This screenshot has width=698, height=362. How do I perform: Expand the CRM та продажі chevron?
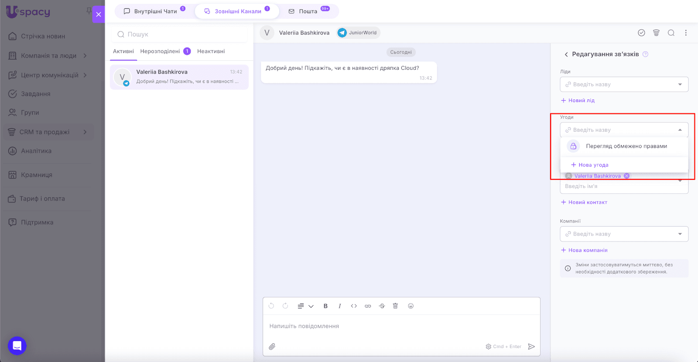click(x=85, y=132)
